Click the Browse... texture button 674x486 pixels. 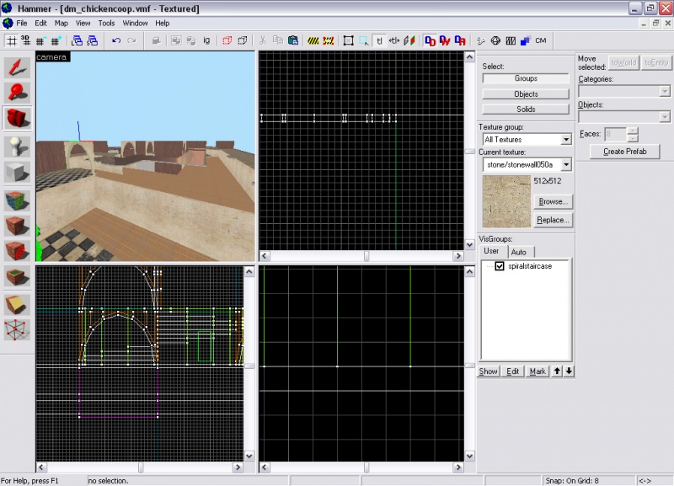tap(553, 201)
